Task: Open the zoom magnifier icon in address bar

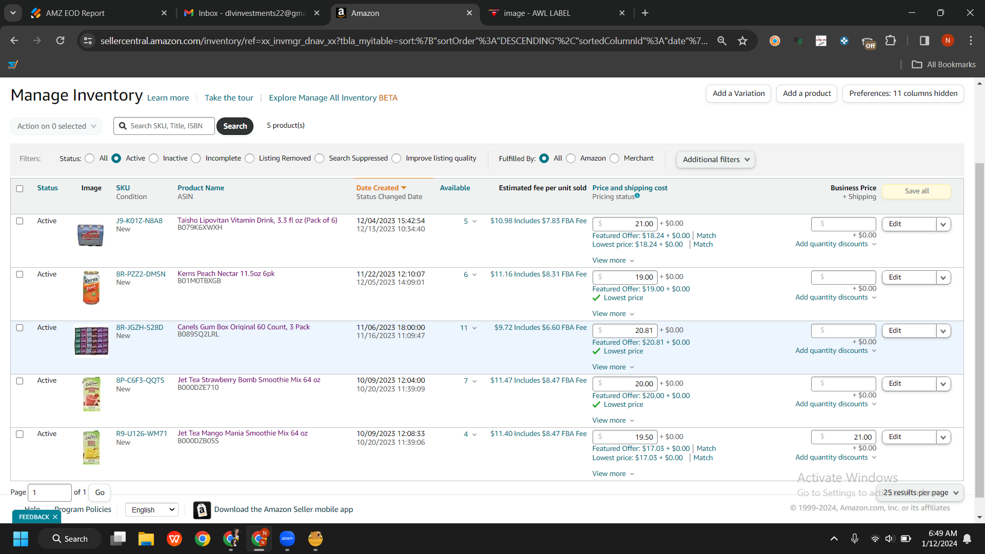Action: pyautogui.click(x=722, y=41)
